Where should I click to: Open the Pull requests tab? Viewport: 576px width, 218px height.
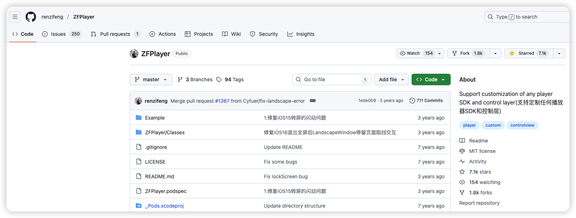pos(115,34)
